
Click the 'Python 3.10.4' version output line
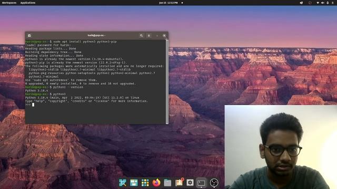pos(36,91)
